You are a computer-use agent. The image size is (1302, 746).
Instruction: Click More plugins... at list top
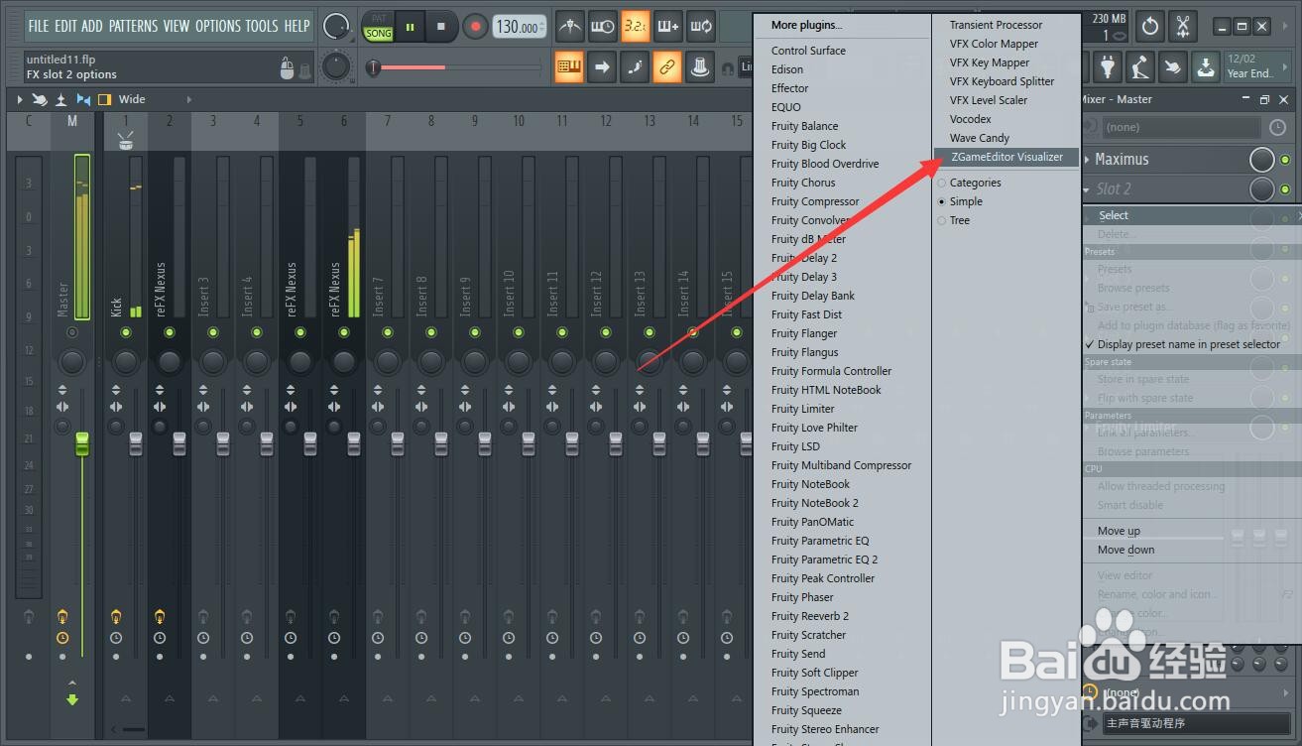click(806, 25)
